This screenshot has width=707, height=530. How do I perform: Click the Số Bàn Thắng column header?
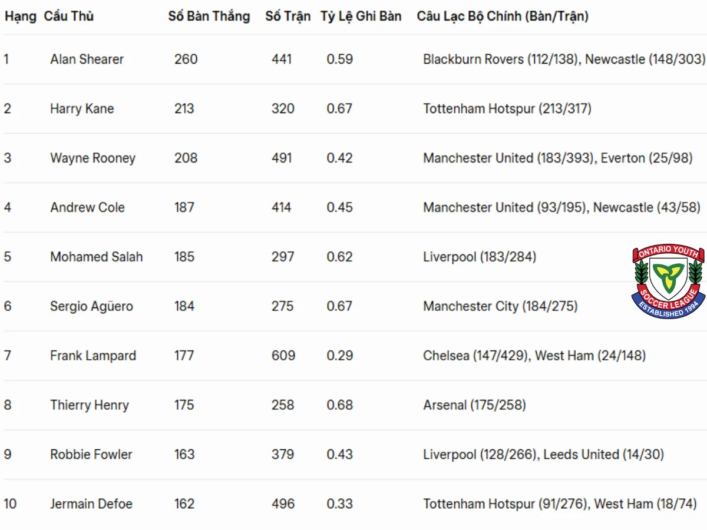pos(209,16)
